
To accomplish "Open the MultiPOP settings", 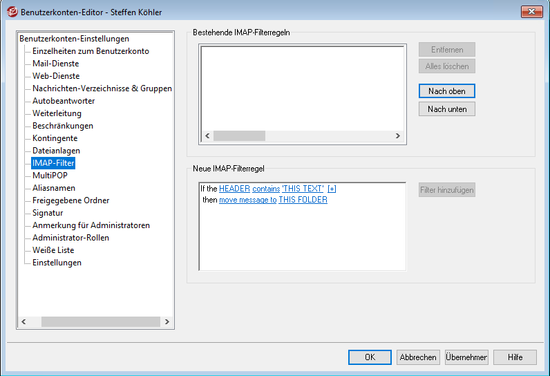I will click(x=50, y=176).
